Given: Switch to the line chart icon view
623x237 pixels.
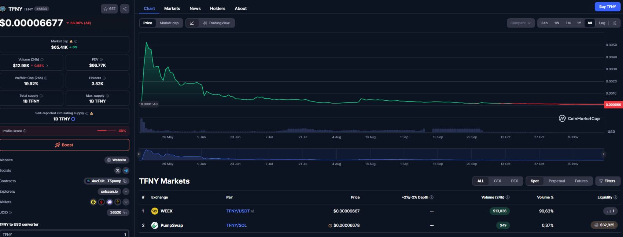Looking at the screenshot, I should [192, 23].
